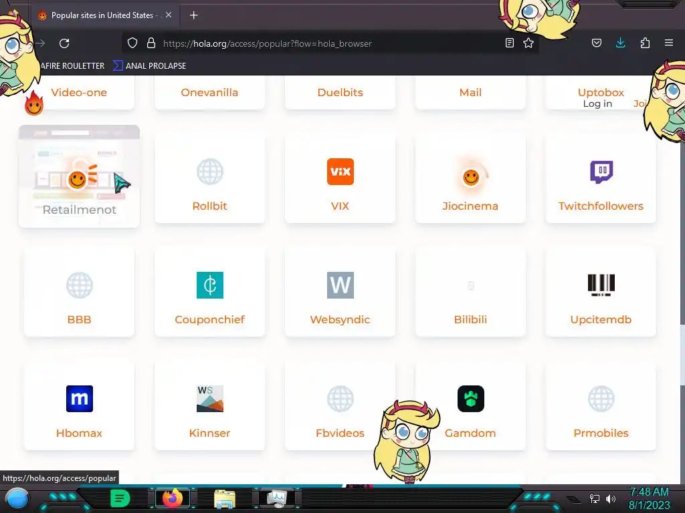Click the Upcitemdb label text
This screenshot has width=685, height=513.
point(601,319)
